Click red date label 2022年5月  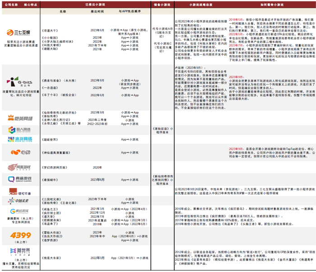click(x=236, y=34)
